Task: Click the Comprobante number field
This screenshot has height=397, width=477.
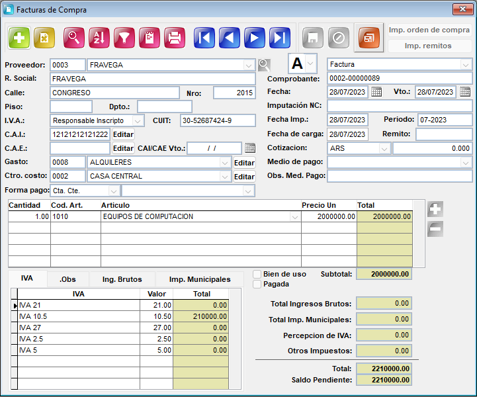Action: pyautogui.click(x=400, y=78)
